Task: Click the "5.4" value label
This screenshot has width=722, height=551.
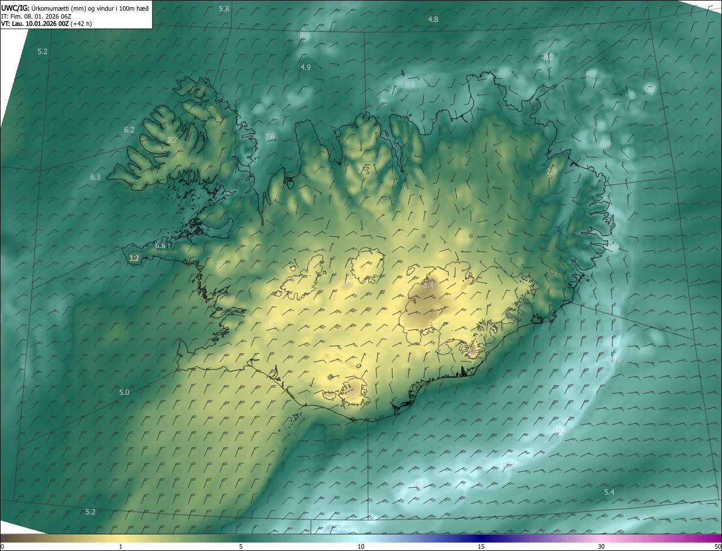Action: click(x=609, y=493)
